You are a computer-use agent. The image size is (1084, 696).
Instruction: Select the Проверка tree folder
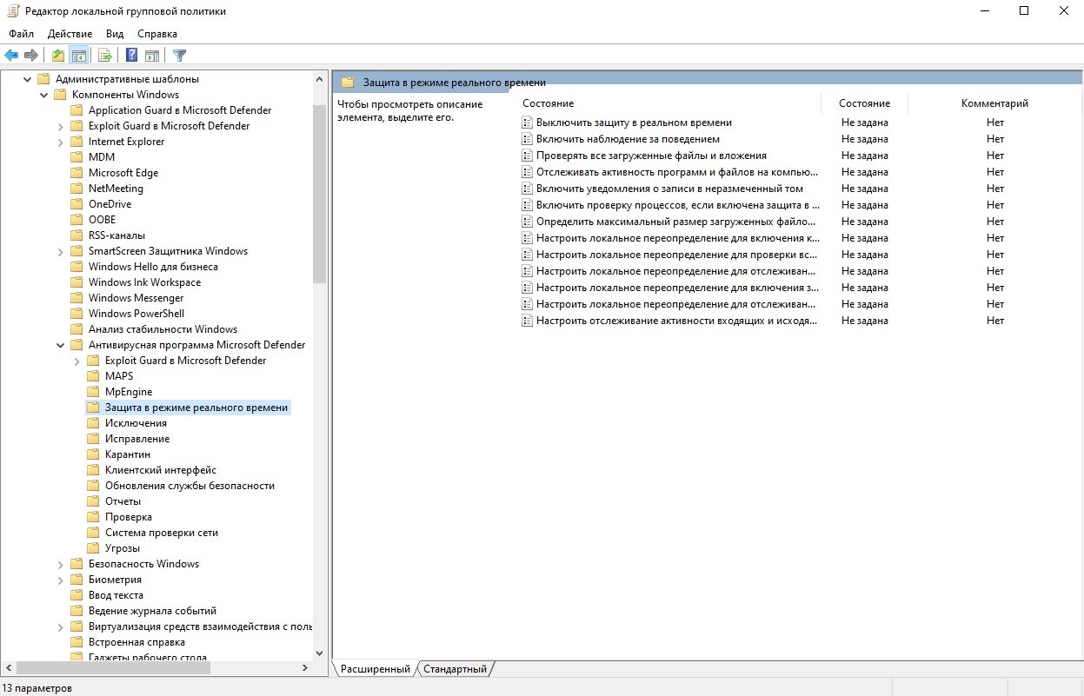(x=128, y=517)
